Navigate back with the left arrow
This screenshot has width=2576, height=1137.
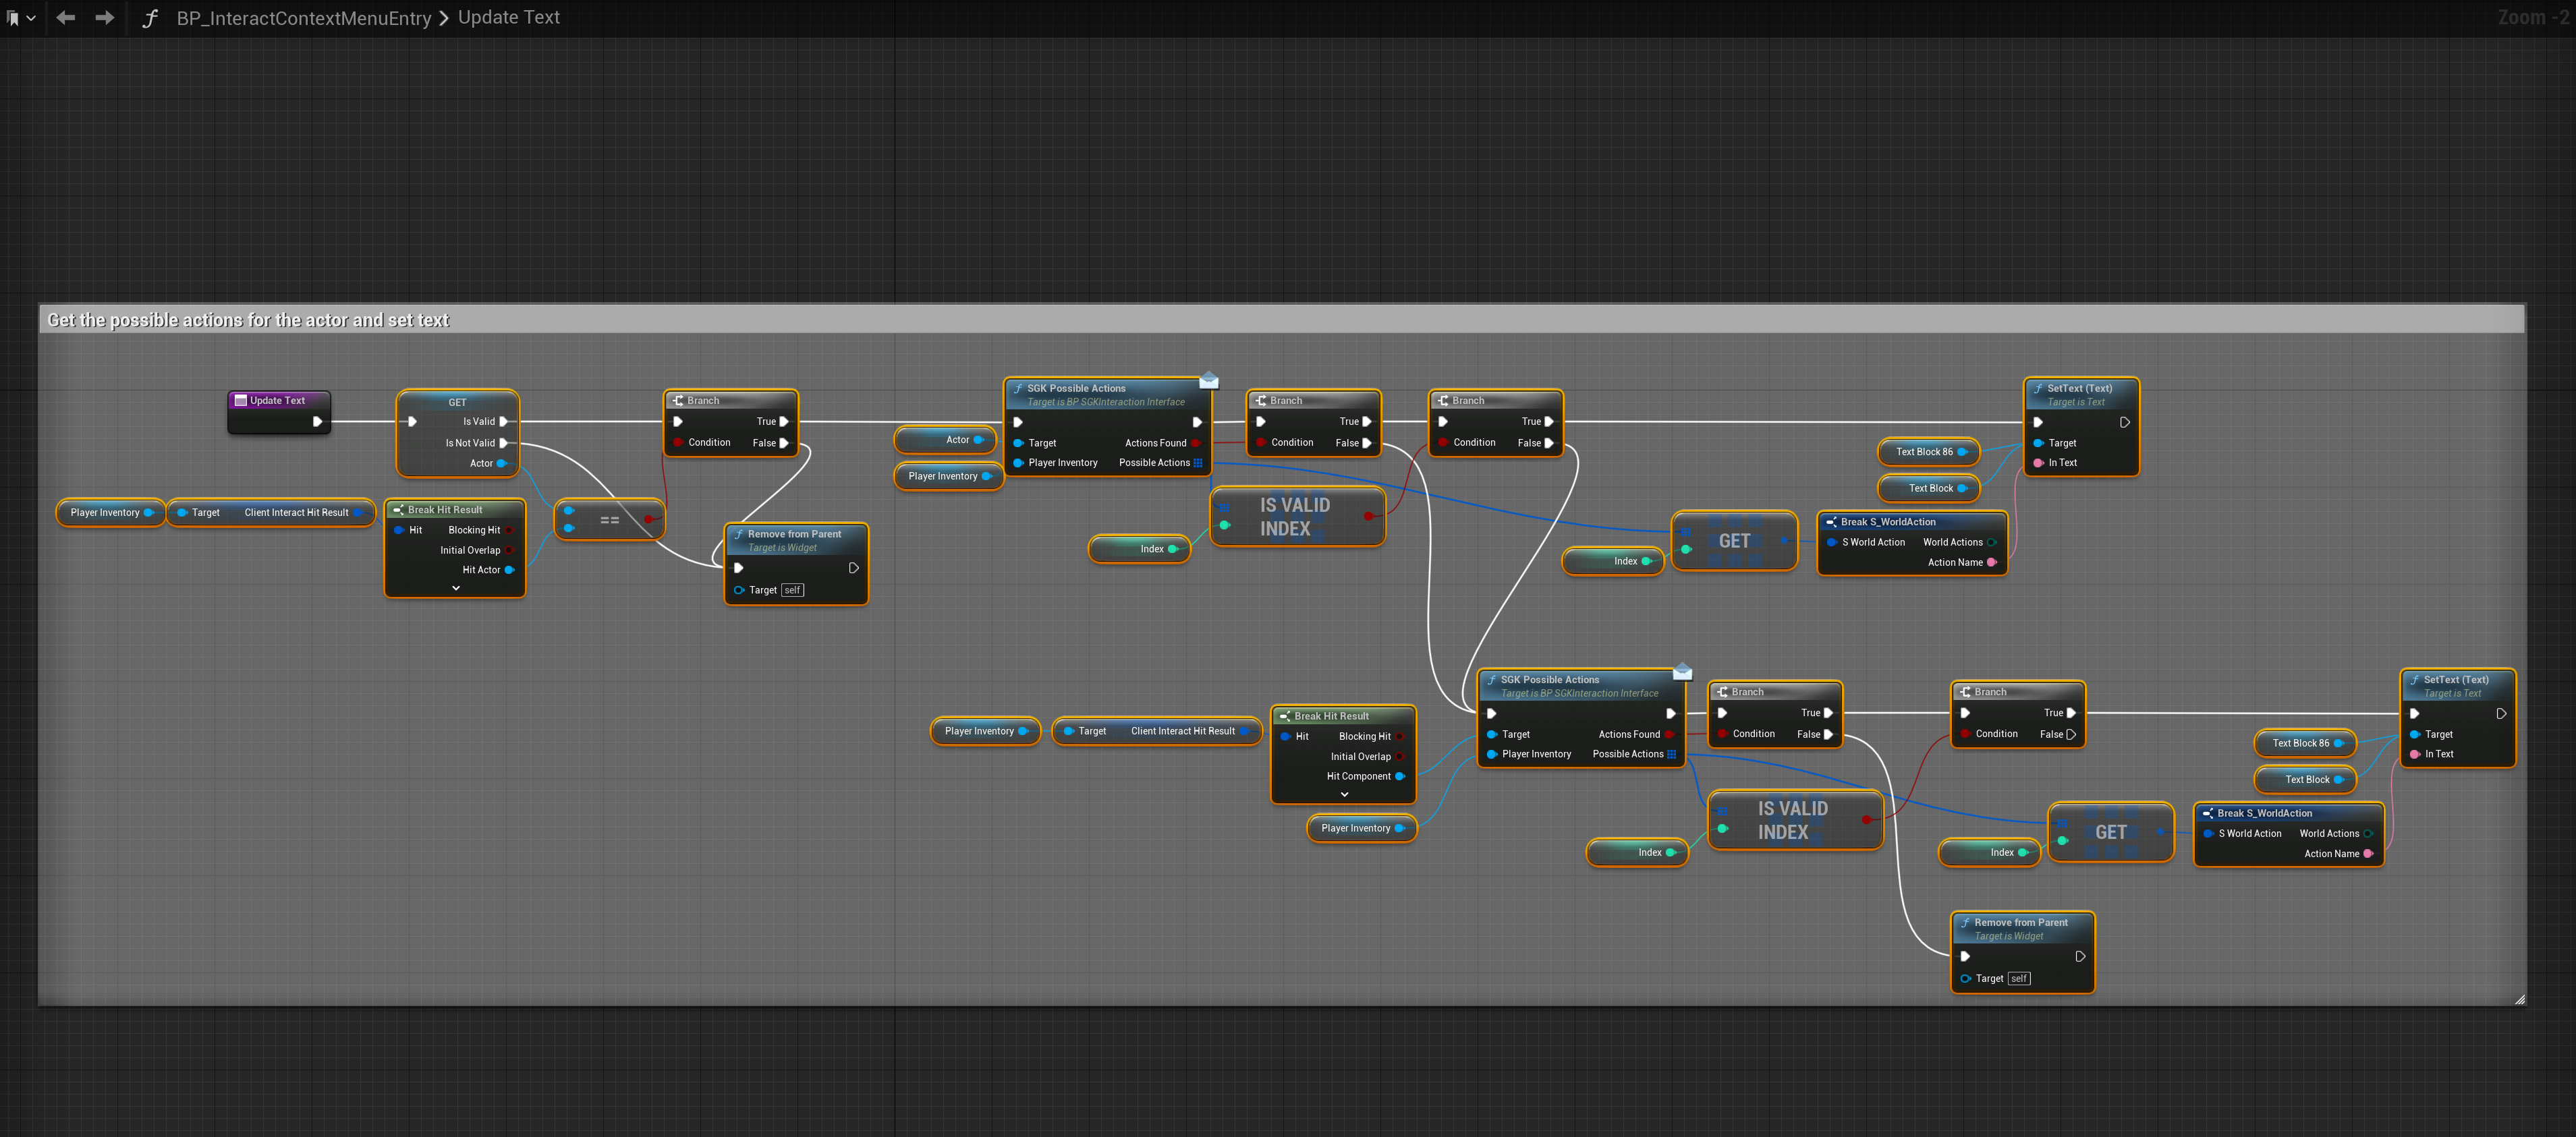click(x=66, y=18)
